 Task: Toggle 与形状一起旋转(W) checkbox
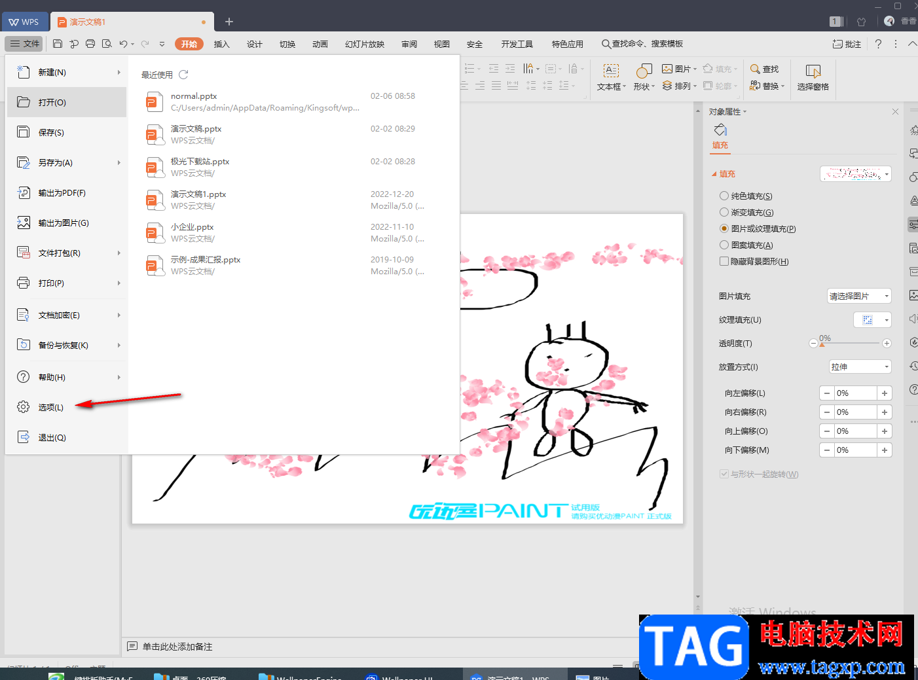coord(724,474)
